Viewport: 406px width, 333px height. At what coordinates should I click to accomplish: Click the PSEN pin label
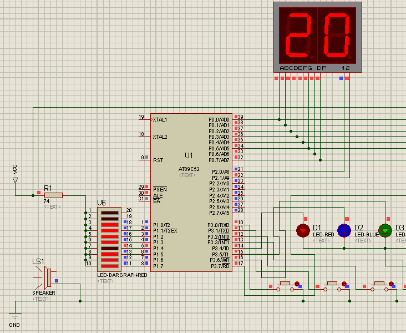160,189
